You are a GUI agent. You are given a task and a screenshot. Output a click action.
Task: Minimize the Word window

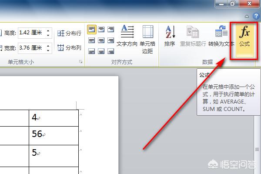(x=221, y=4)
